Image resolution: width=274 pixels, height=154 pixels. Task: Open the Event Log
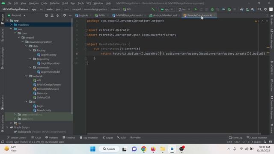(x=235, y=138)
